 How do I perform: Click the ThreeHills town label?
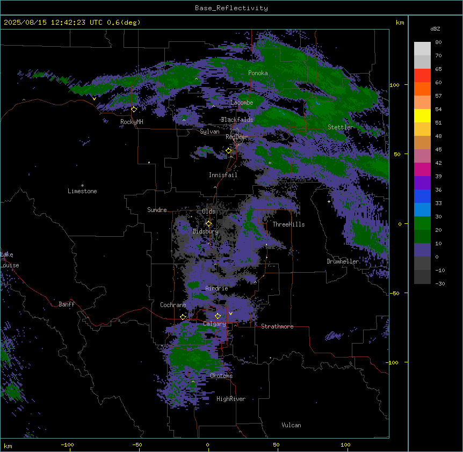[288, 224]
